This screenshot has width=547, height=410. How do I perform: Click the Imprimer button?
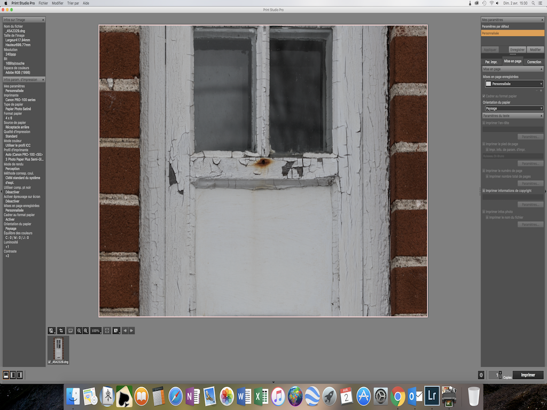528,375
